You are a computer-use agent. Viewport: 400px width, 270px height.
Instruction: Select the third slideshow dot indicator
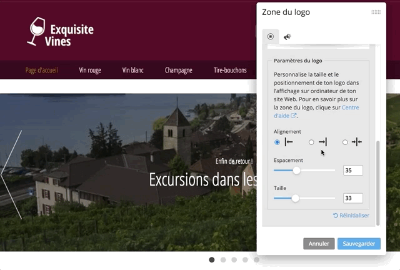[234, 260]
